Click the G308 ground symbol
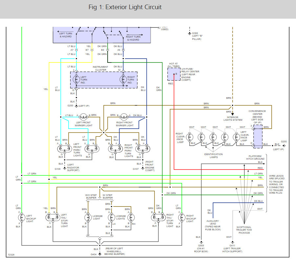The height and width of the screenshot is (266, 296). click(x=190, y=34)
